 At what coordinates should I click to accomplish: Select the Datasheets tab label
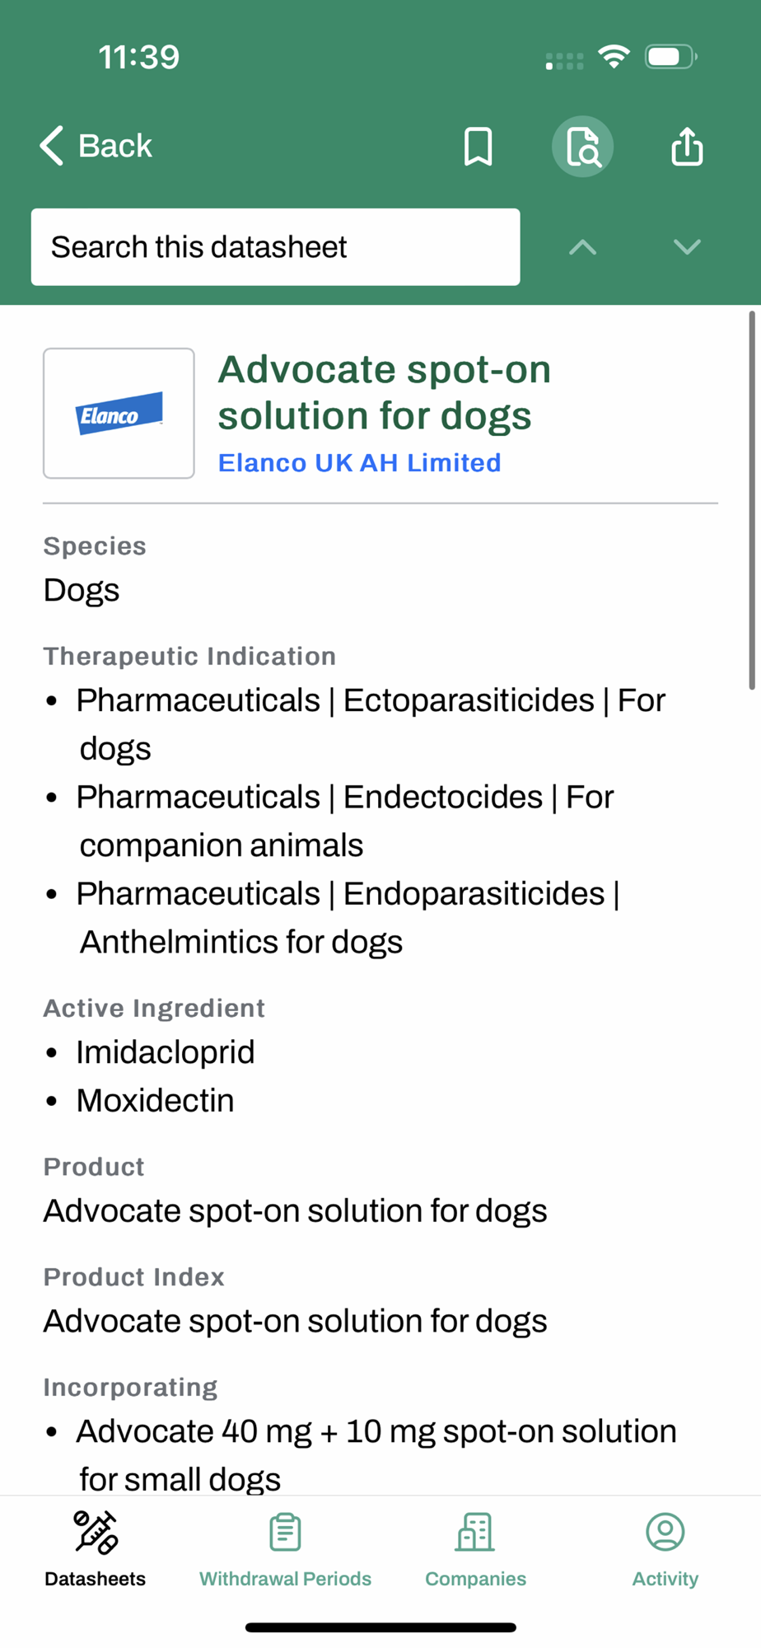[x=96, y=1579]
